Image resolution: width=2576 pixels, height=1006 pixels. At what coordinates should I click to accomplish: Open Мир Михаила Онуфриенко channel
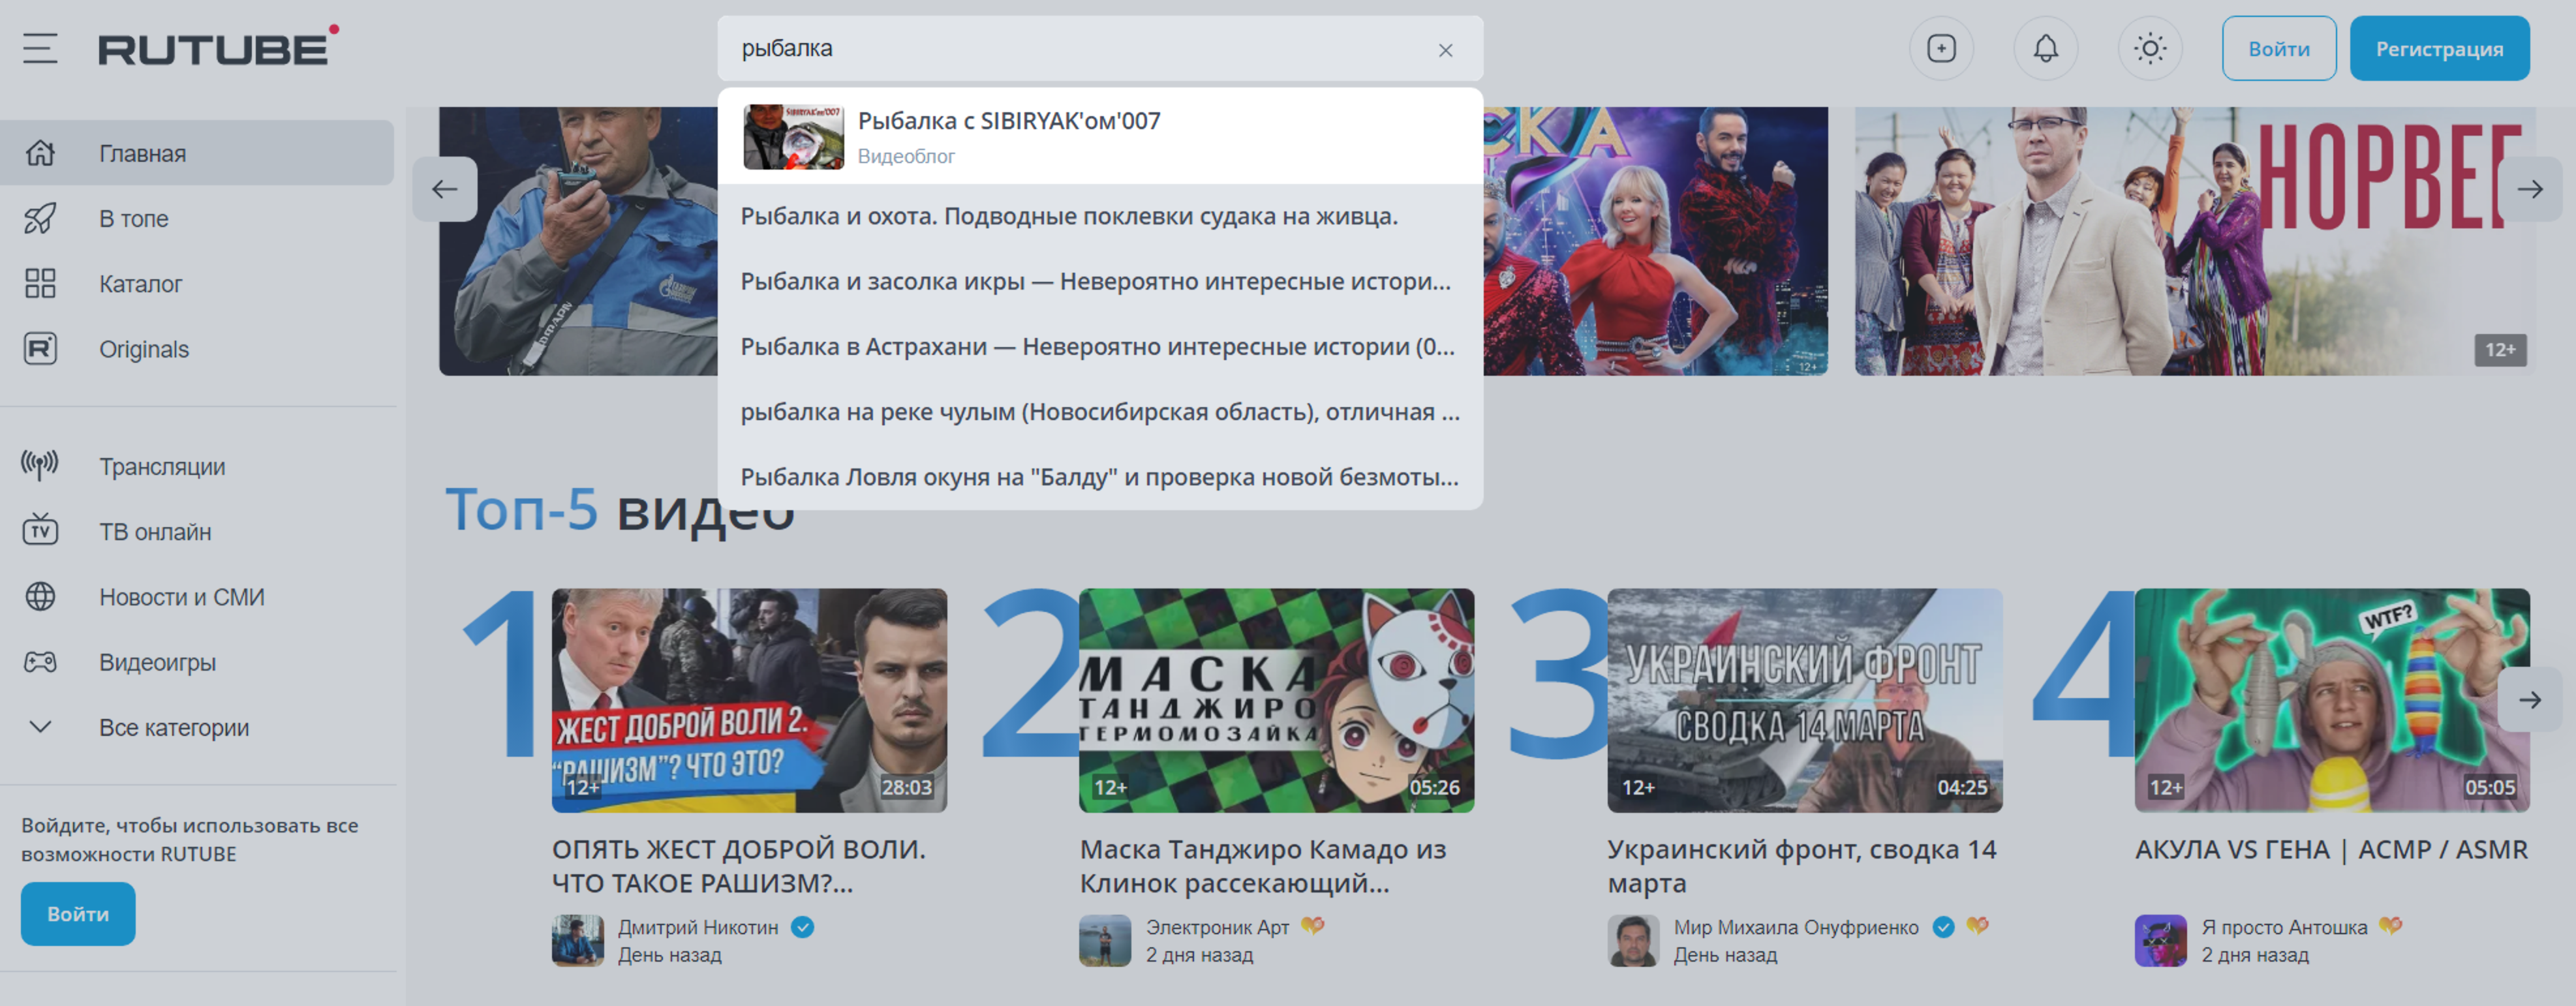[x=1796, y=927]
